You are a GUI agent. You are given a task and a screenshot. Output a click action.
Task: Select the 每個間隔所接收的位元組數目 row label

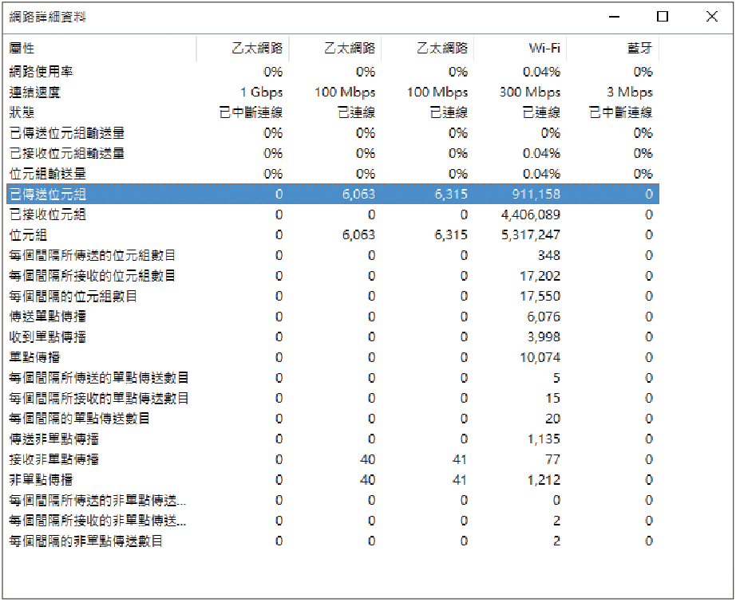[92, 276]
